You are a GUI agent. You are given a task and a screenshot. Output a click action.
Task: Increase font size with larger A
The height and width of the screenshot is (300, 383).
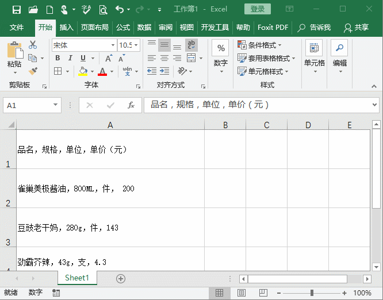(109, 58)
